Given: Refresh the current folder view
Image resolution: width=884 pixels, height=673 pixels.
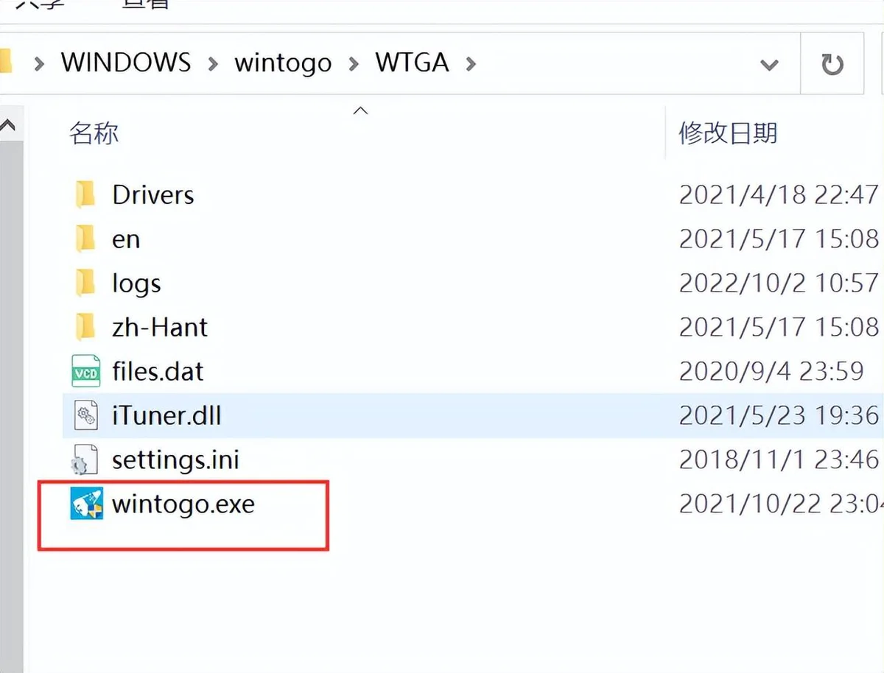Looking at the screenshot, I should (832, 64).
